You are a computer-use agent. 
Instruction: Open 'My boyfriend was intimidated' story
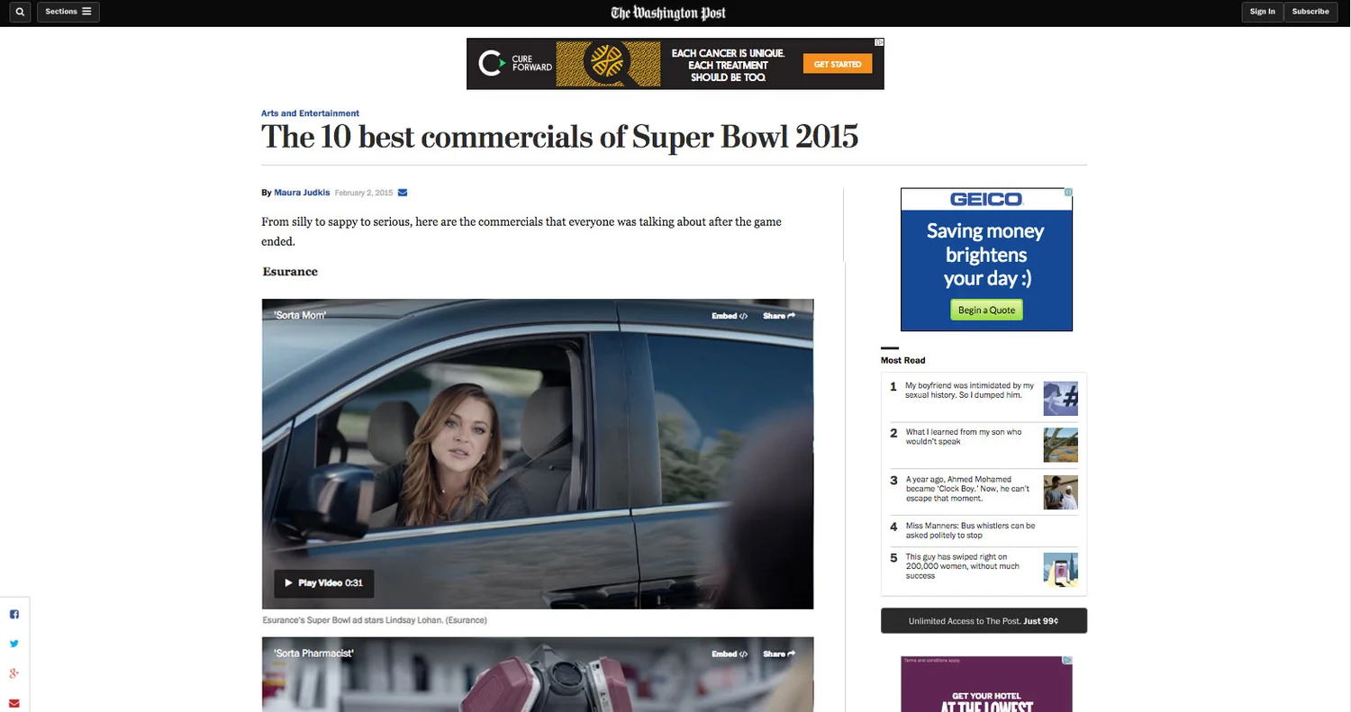point(969,390)
